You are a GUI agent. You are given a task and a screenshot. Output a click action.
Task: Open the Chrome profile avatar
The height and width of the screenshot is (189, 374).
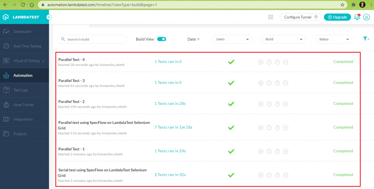coord(362,4)
